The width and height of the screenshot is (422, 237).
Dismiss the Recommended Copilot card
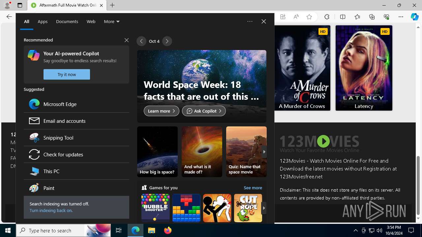[127, 40]
